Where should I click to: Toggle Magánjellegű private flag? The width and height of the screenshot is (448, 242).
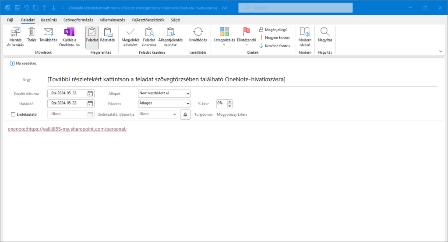click(x=273, y=30)
